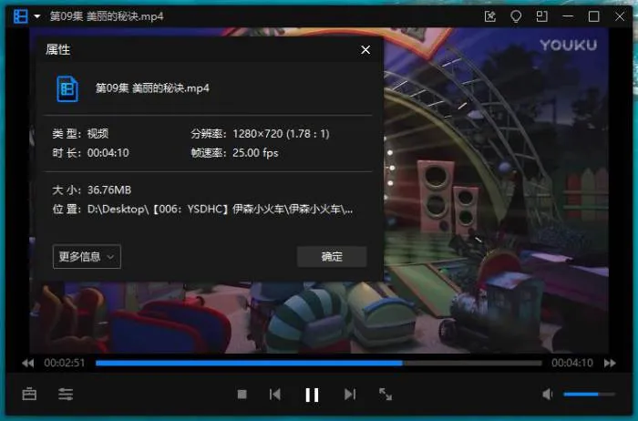This screenshot has height=421, width=638.
Task: Click the title bar file name text
Action: pyautogui.click(x=107, y=16)
